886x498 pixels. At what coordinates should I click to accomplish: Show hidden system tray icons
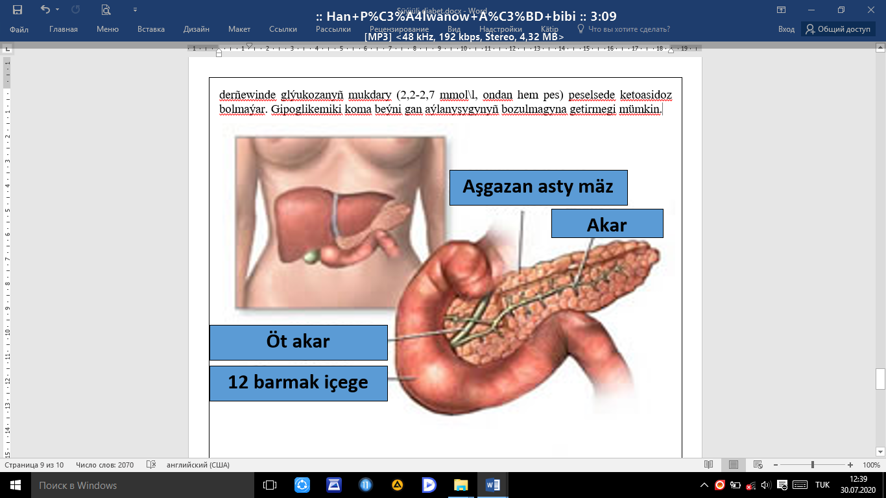coord(704,485)
